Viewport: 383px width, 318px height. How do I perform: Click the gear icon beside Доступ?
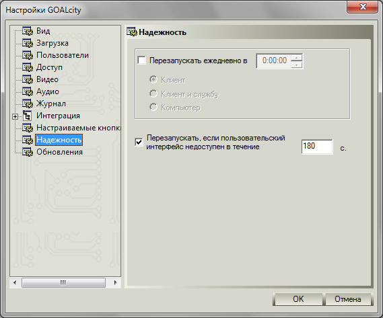pyautogui.click(x=28, y=67)
